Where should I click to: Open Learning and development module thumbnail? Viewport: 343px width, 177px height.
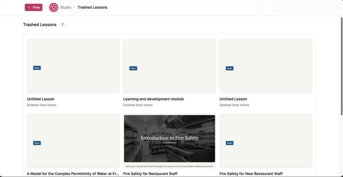click(169, 66)
